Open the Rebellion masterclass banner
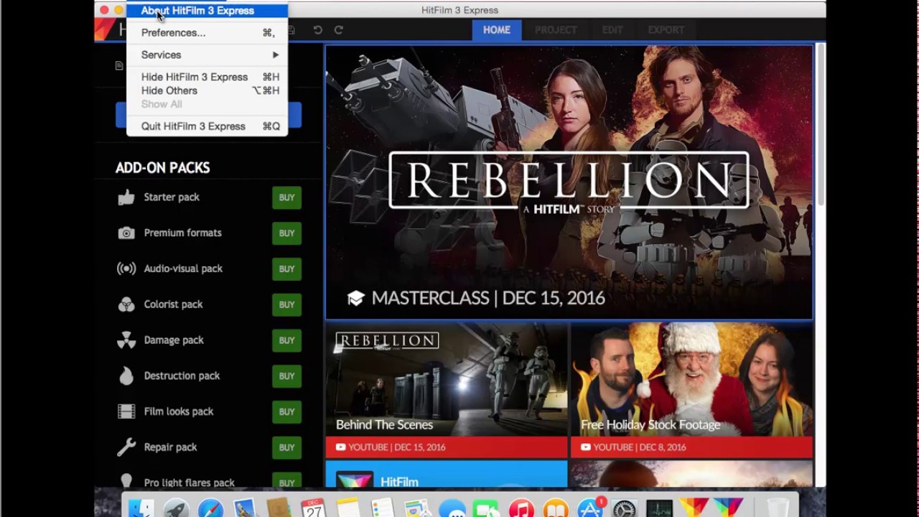Screen dimensions: 919x517 (569, 182)
